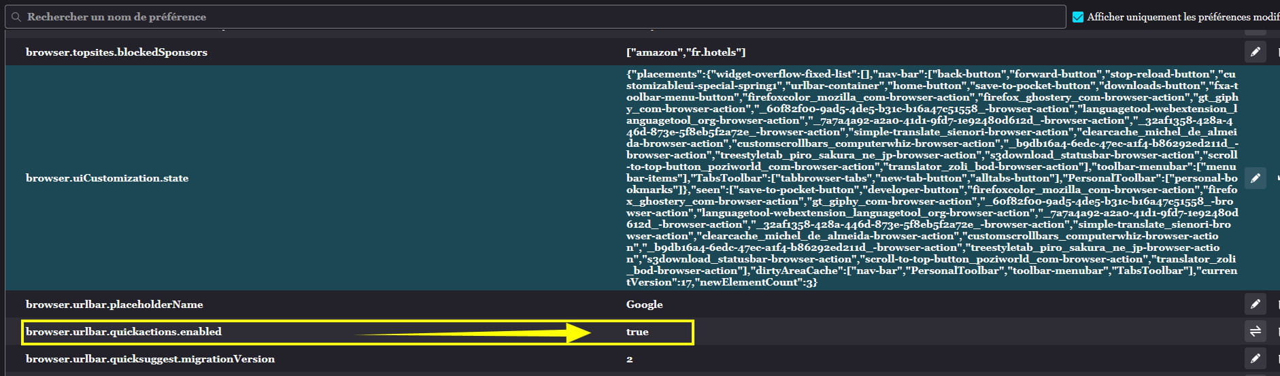1280x376 pixels.
Task: Select the browser.urlbar.quickactions.enabled preference name
Action: pos(124,332)
